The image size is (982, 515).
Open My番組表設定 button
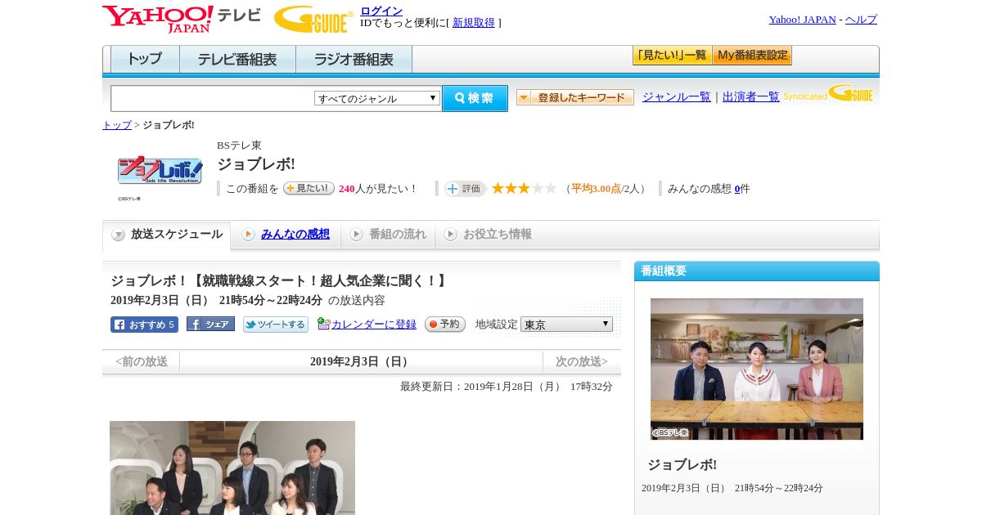pos(752,56)
